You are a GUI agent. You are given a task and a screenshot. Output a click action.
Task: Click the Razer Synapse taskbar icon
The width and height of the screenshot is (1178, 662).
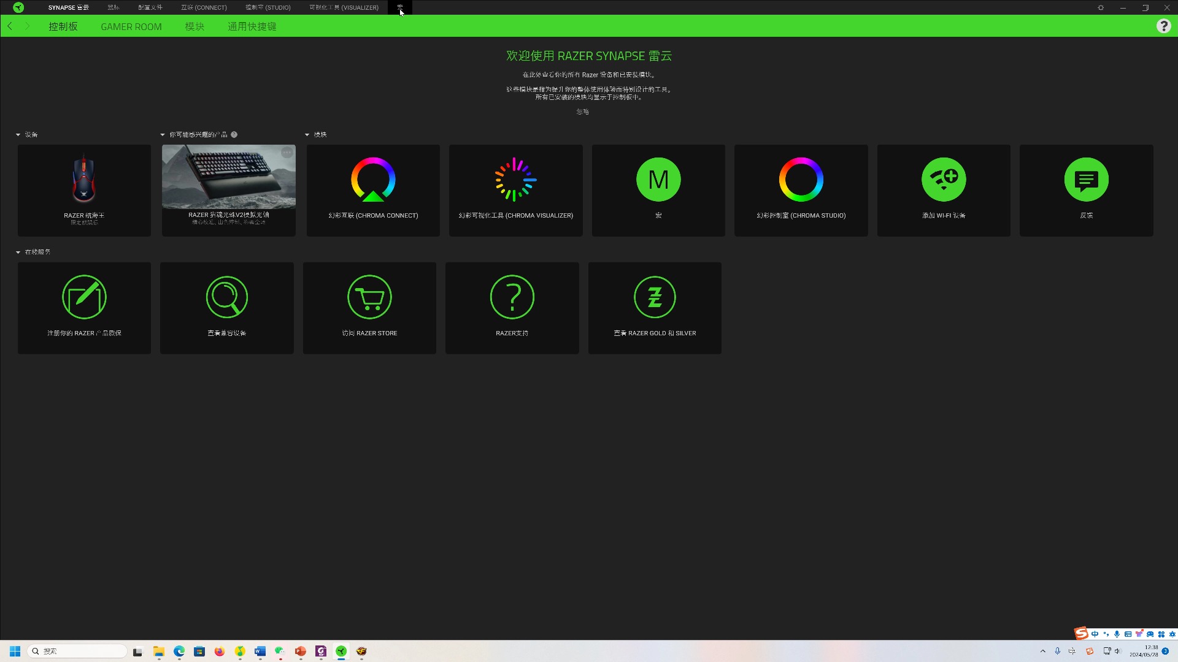click(341, 651)
